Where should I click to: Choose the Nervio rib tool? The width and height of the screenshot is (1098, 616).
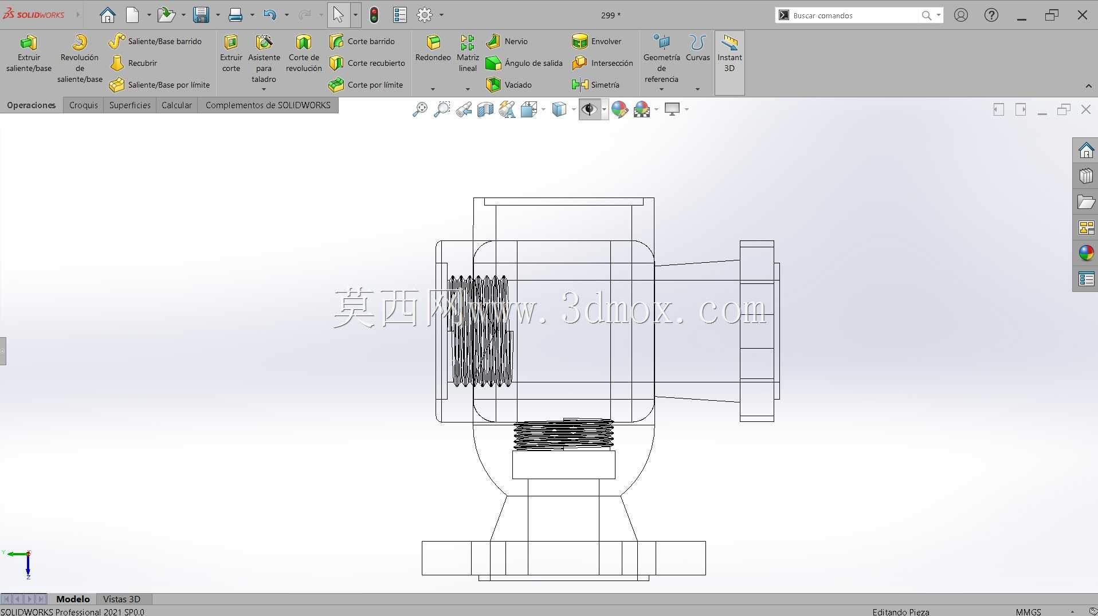507,41
